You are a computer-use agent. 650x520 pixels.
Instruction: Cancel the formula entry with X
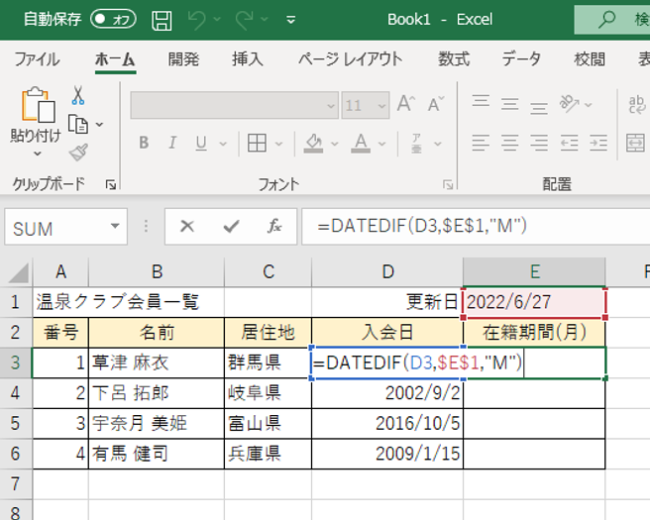(x=187, y=226)
